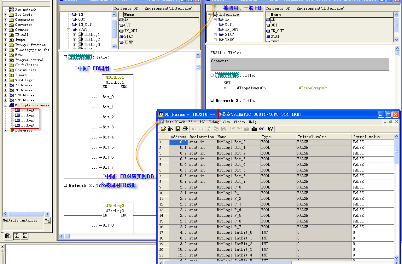Open the Debug menu
The image size is (402, 264).
point(214,122)
